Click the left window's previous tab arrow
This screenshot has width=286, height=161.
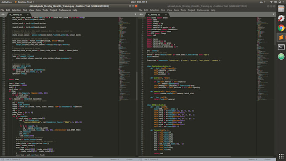point(2,14)
